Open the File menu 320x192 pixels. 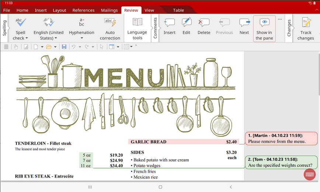tap(7, 10)
